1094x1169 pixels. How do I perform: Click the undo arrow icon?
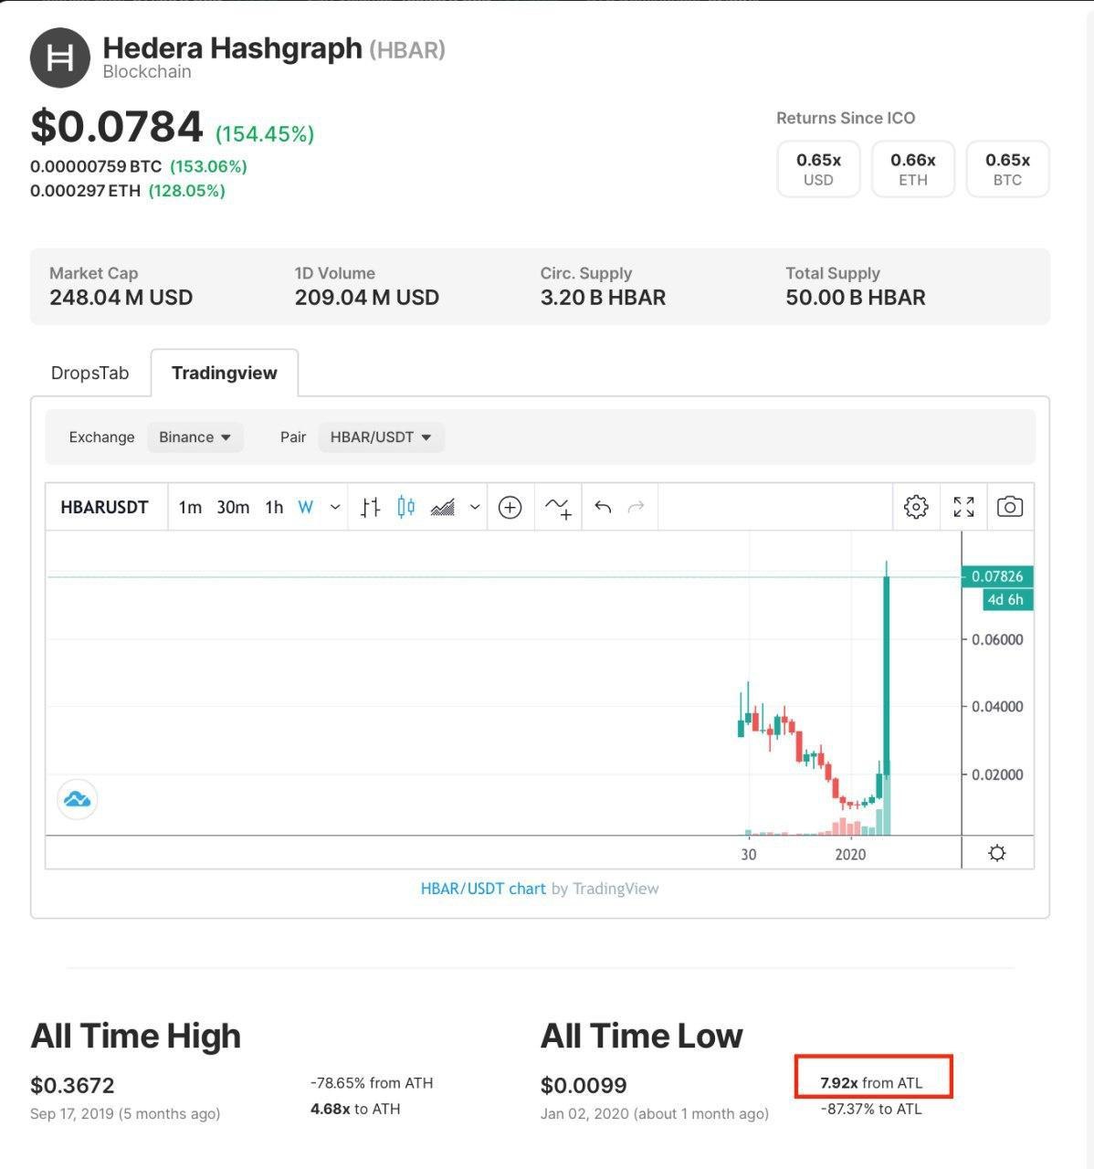603,507
